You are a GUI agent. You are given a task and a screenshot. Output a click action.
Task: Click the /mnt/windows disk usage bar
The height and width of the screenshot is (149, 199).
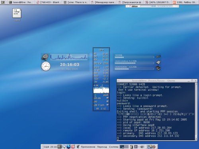click(134, 63)
